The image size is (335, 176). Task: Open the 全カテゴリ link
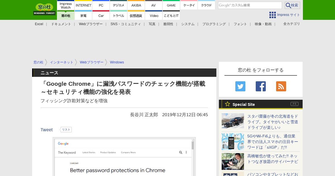(292, 24)
